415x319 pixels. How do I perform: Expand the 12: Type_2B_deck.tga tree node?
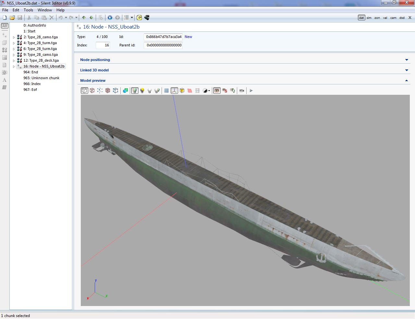pos(14,61)
